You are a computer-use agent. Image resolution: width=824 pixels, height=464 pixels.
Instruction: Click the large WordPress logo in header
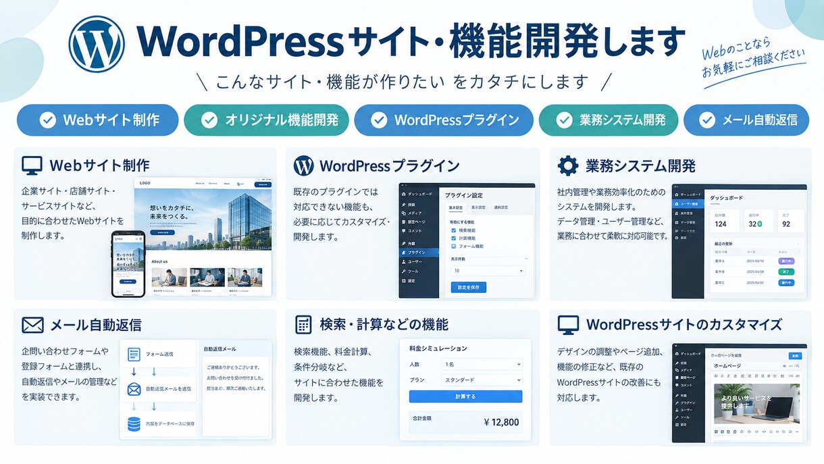coord(97,43)
